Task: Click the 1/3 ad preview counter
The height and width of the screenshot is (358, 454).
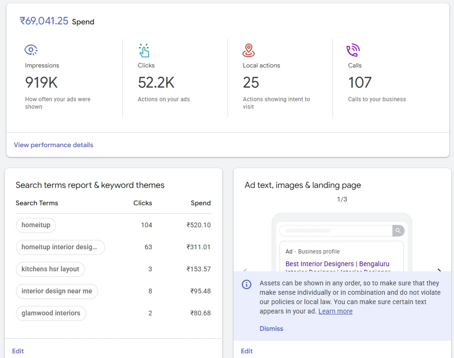Action: pyautogui.click(x=342, y=199)
